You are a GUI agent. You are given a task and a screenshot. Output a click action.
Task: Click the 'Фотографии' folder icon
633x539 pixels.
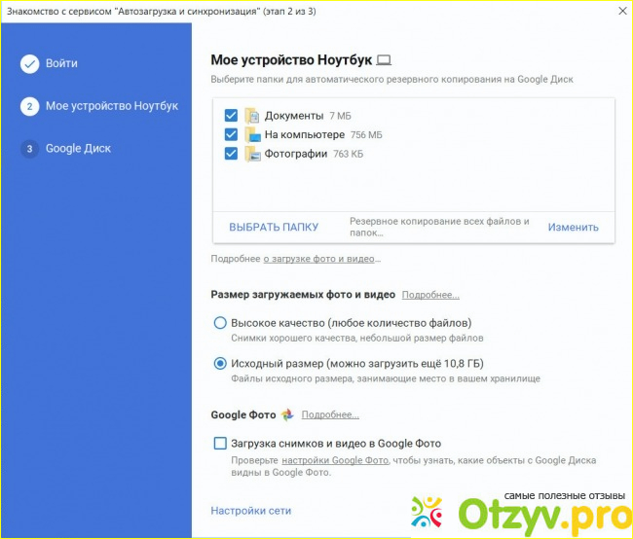252,154
